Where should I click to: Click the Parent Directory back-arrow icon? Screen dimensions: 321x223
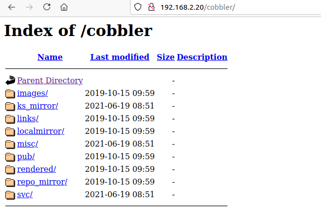pos(10,81)
